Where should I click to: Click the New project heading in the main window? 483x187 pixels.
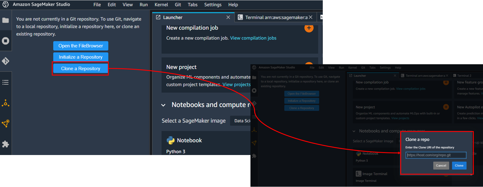(181, 67)
